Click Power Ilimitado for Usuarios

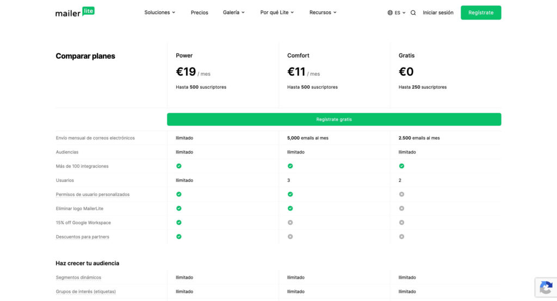[x=184, y=180]
